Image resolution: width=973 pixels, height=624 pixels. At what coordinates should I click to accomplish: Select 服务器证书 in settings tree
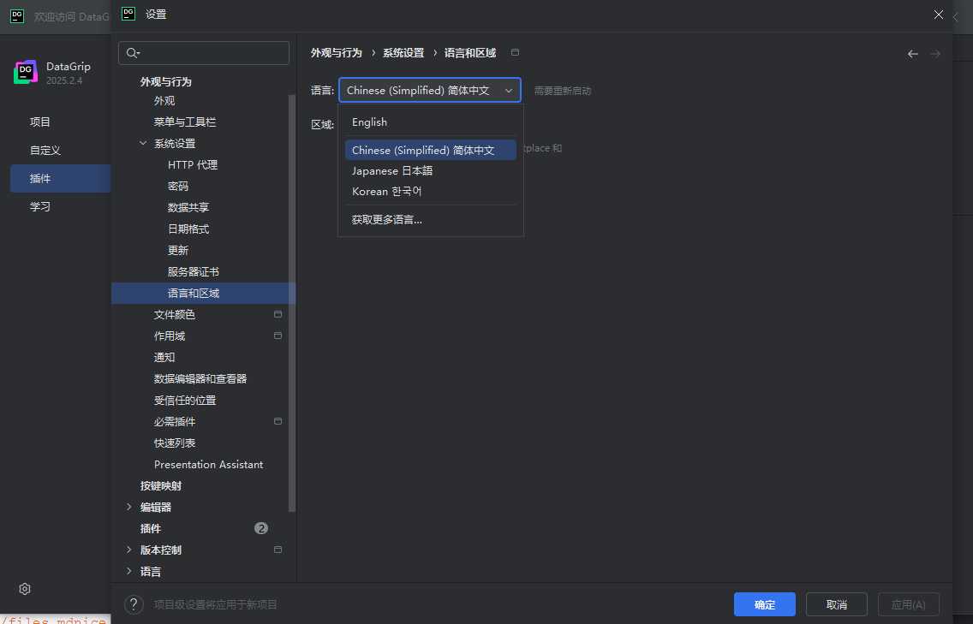[194, 271]
